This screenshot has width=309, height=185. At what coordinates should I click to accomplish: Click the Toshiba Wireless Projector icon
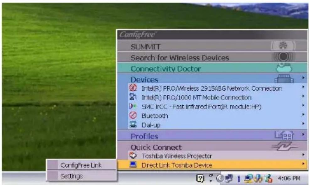[x=133, y=156]
